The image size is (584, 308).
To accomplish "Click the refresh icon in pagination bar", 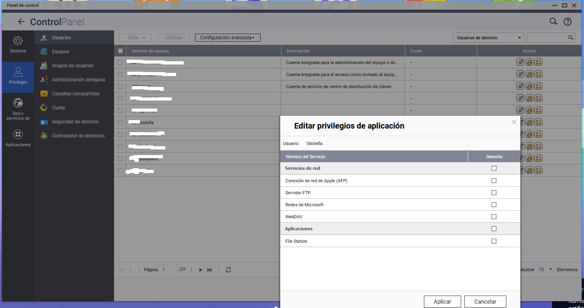I will [228, 270].
